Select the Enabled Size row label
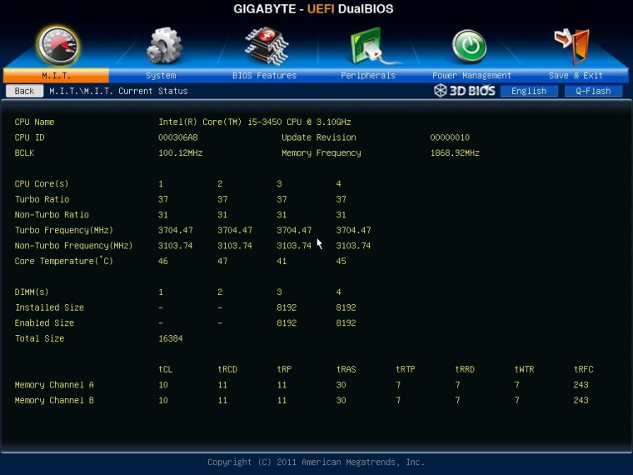 coord(44,323)
